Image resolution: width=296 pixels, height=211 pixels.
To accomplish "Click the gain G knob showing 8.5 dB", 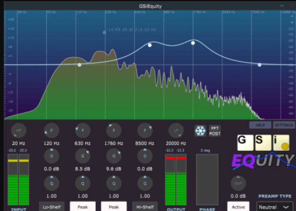I will coord(83,156).
